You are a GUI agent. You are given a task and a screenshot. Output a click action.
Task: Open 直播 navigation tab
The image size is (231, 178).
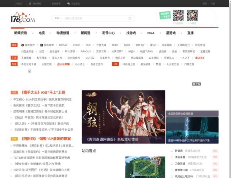[x=190, y=33]
